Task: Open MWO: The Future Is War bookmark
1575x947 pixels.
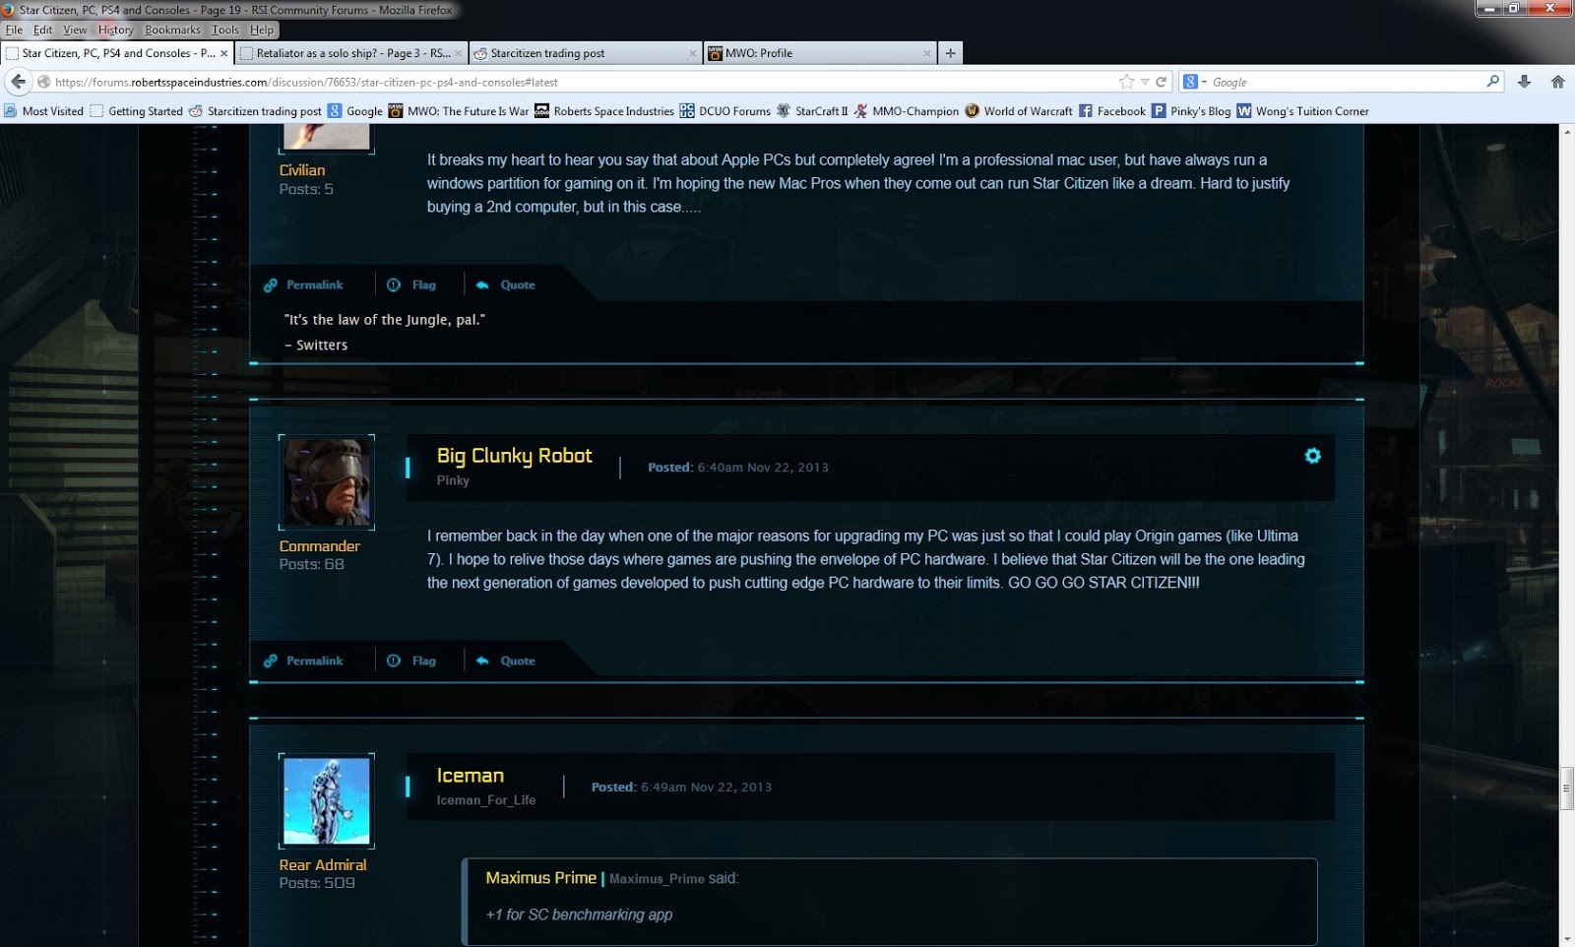Action: click(x=459, y=111)
